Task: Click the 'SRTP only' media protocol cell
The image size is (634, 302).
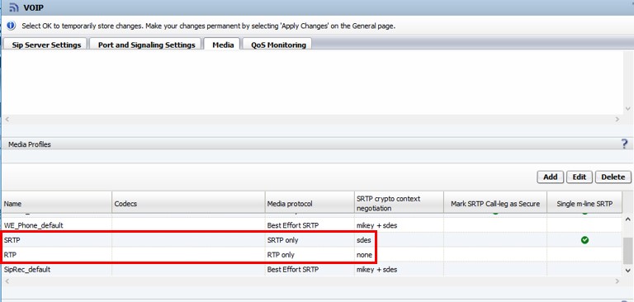Action: tap(282, 240)
